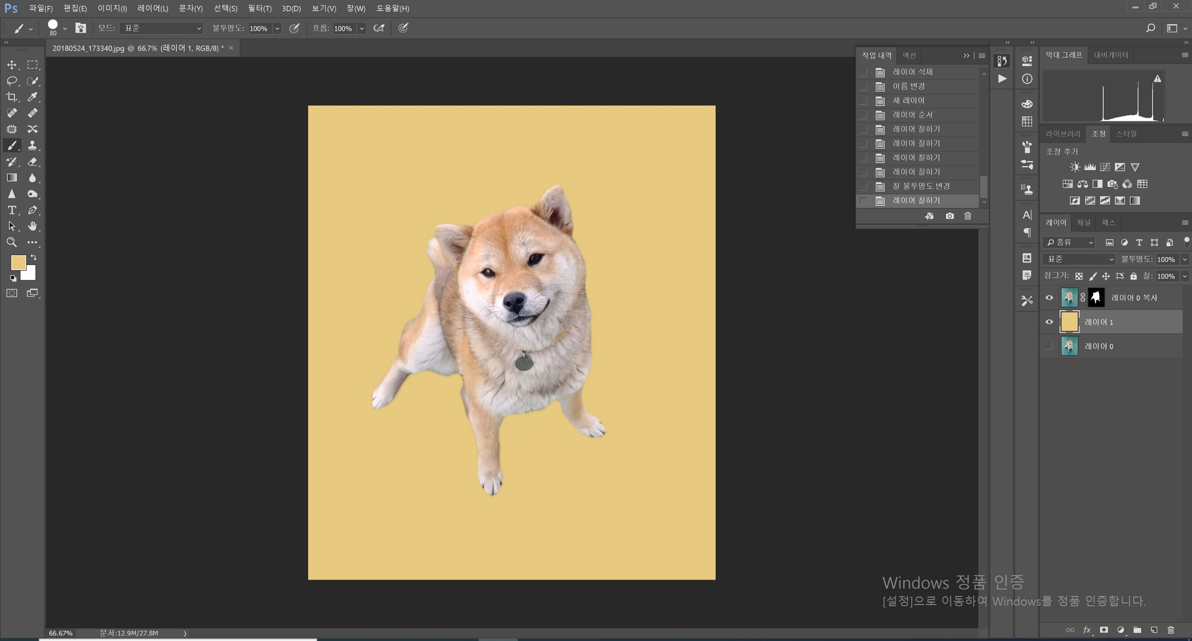Click the foreground color swatch

tap(18, 262)
